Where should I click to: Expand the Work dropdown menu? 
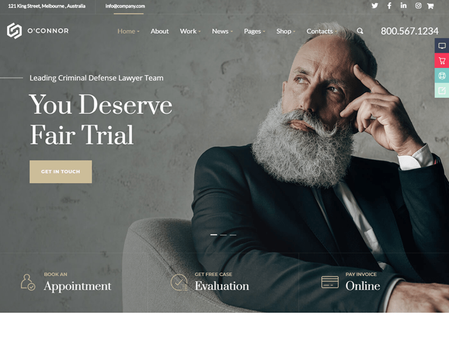pyautogui.click(x=190, y=31)
